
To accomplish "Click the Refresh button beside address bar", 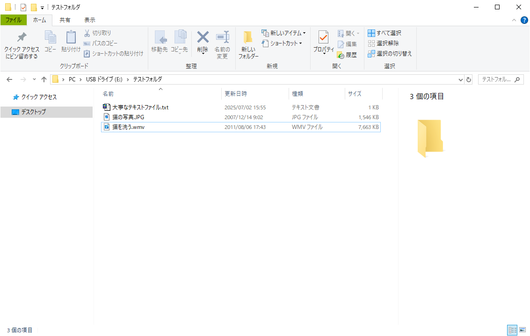I will pos(468,80).
